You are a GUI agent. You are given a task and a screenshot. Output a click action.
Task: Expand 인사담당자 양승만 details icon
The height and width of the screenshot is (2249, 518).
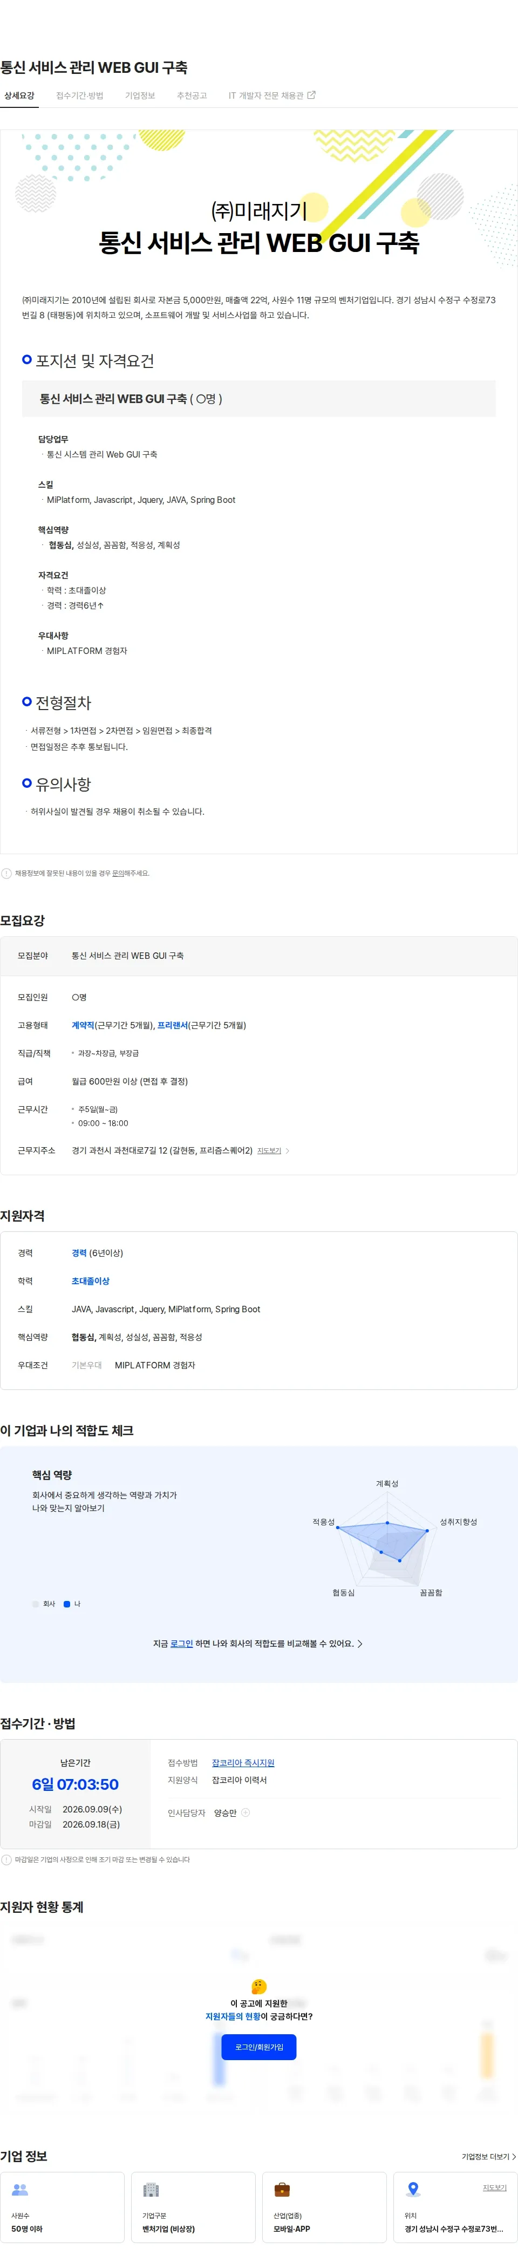pyautogui.click(x=246, y=1812)
